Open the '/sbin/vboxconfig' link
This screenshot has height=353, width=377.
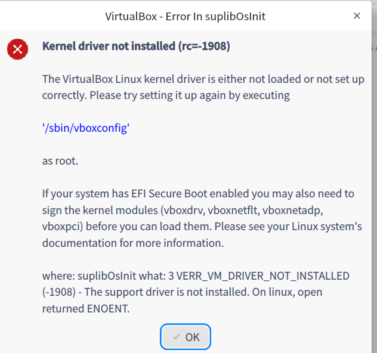point(85,128)
